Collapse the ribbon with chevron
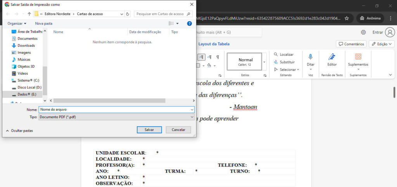This screenshot has height=187, width=397. coord(390,75)
